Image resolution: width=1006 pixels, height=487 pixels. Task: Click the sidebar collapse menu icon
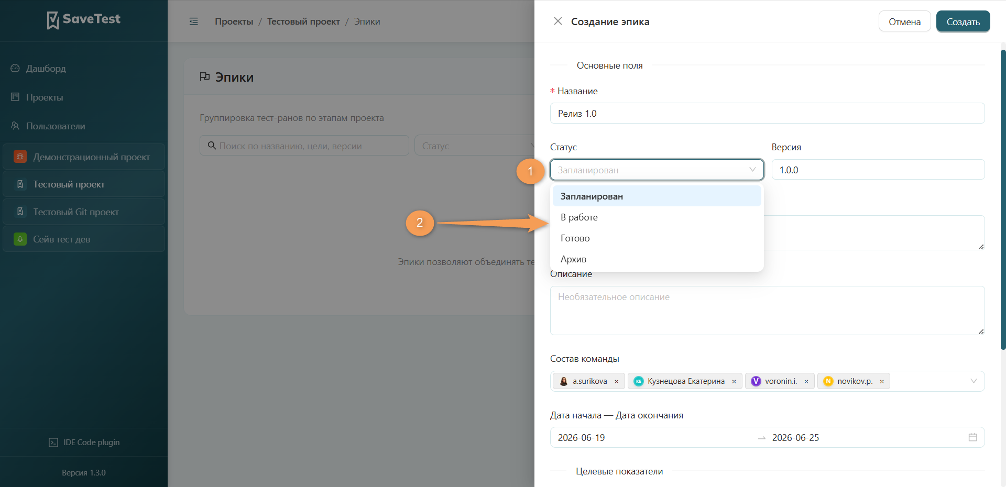(194, 21)
